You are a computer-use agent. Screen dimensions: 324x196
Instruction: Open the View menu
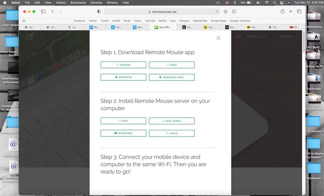tap(48, 3)
